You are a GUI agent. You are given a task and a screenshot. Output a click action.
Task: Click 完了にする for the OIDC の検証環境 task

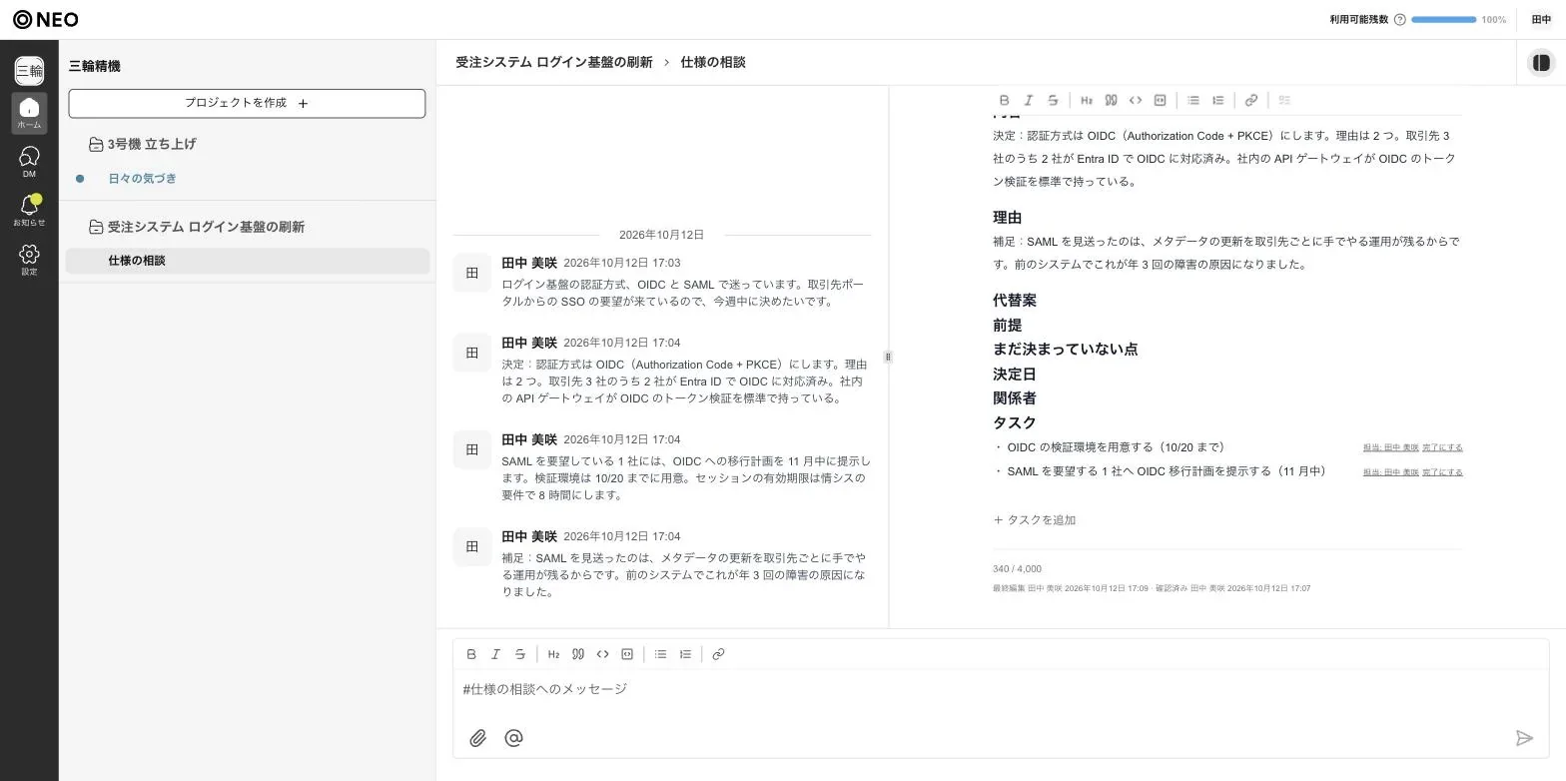[x=1442, y=447]
